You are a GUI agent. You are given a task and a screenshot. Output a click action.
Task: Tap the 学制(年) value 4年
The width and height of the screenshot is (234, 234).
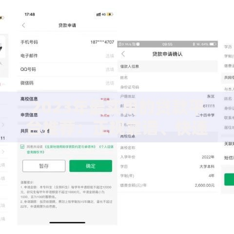[x=212, y=175]
